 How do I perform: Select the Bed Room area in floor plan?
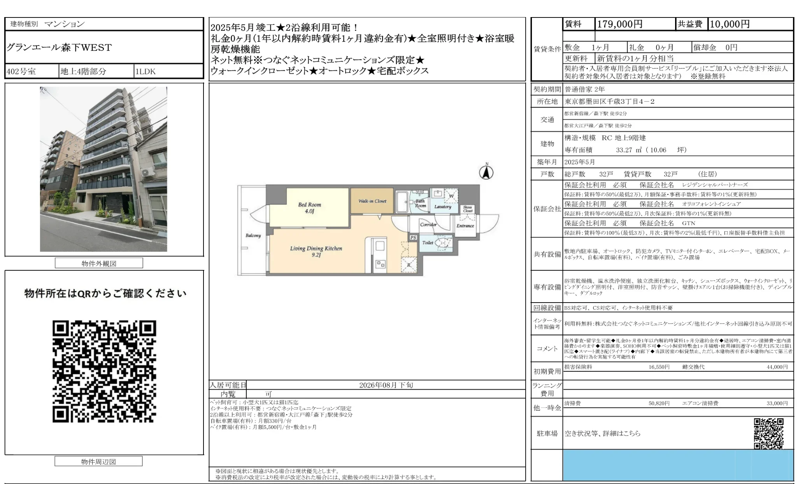point(309,208)
